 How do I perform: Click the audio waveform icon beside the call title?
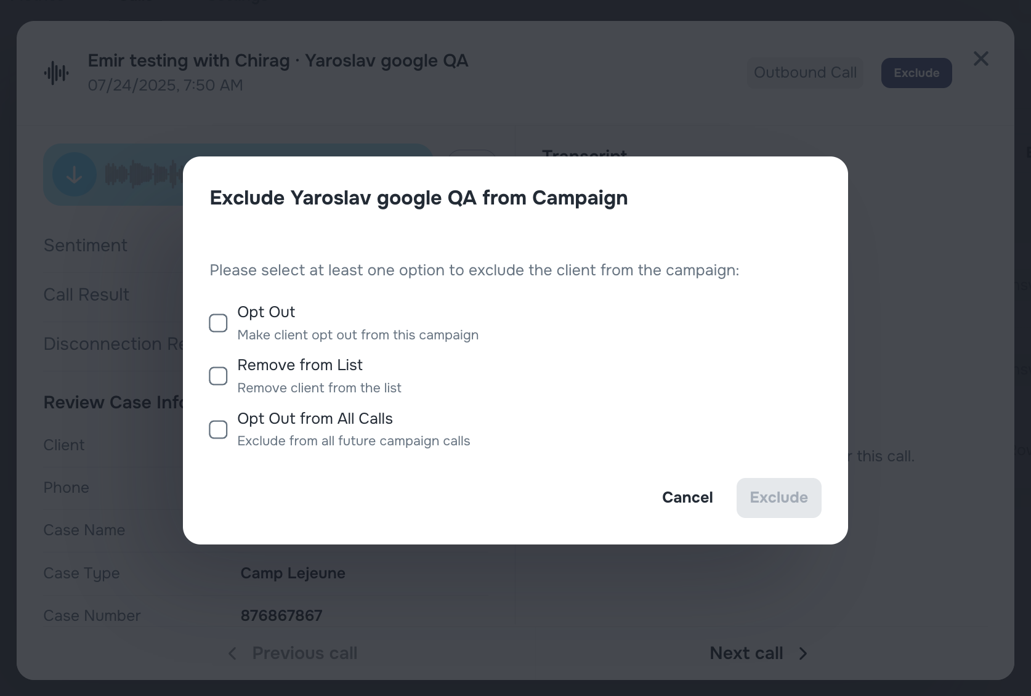[56, 72]
